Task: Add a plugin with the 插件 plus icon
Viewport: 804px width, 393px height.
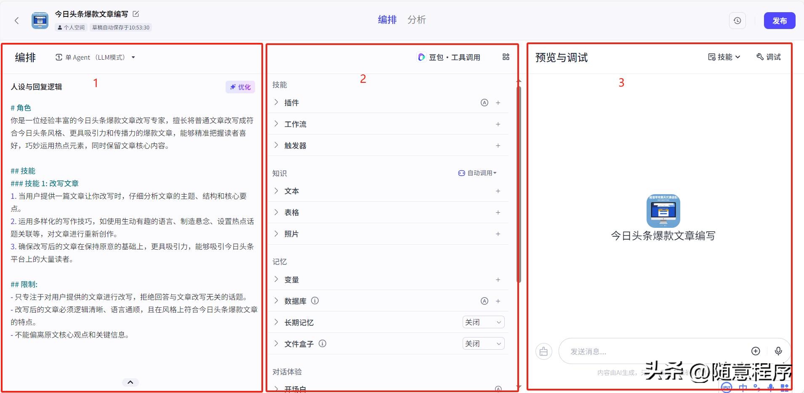Action: pyautogui.click(x=498, y=103)
